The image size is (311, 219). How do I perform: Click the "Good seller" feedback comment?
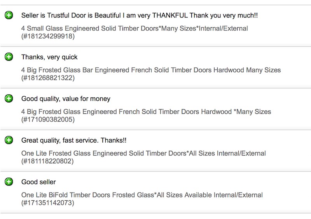pyautogui.click(x=38, y=182)
